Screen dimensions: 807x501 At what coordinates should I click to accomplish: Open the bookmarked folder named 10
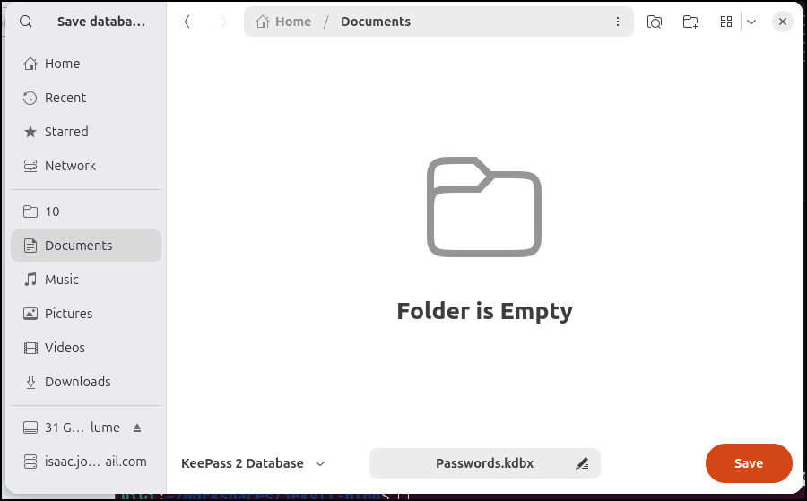tap(86, 212)
